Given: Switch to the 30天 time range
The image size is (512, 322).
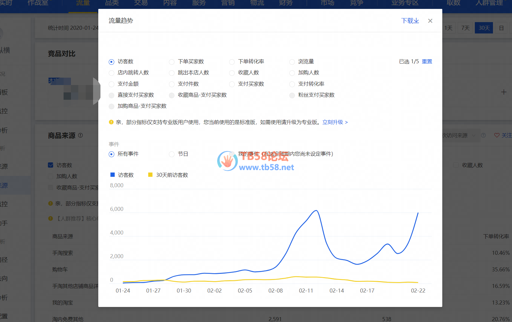Looking at the screenshot, I should click(484, 28).
